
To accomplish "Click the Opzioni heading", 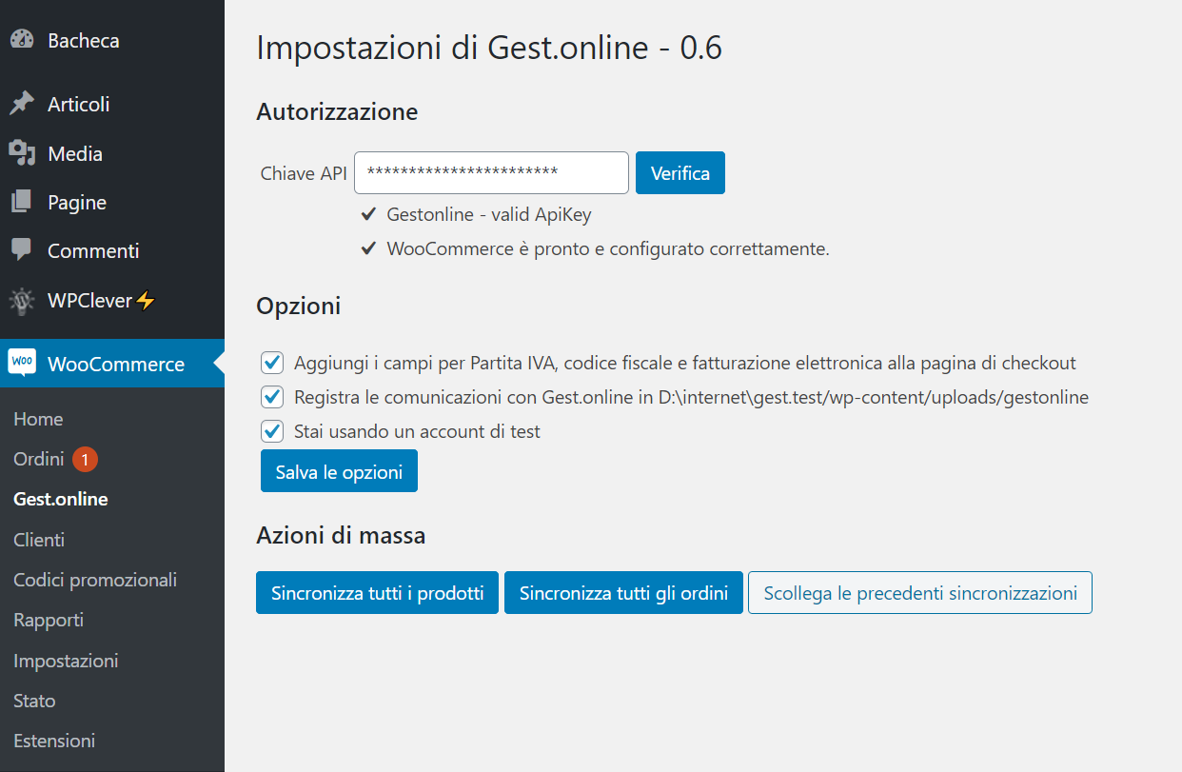I will click(299, 307).
